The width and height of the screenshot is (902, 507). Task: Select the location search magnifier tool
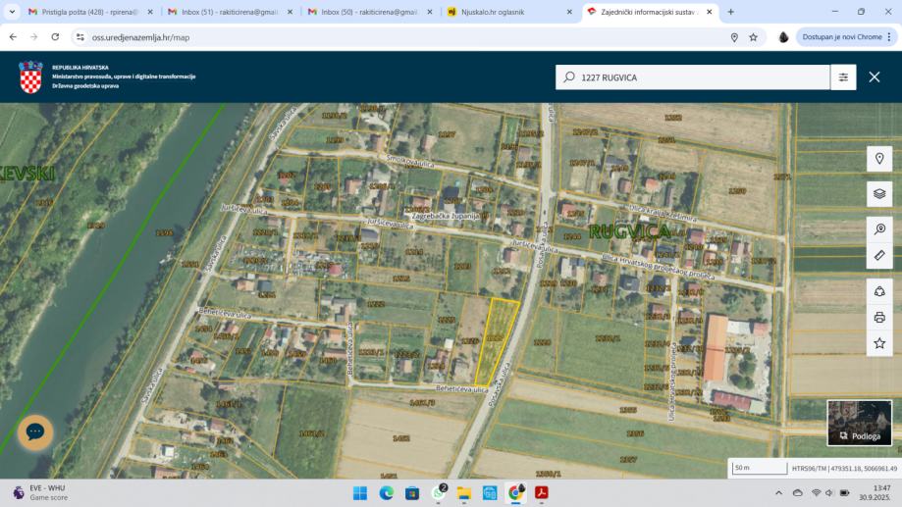879,228
